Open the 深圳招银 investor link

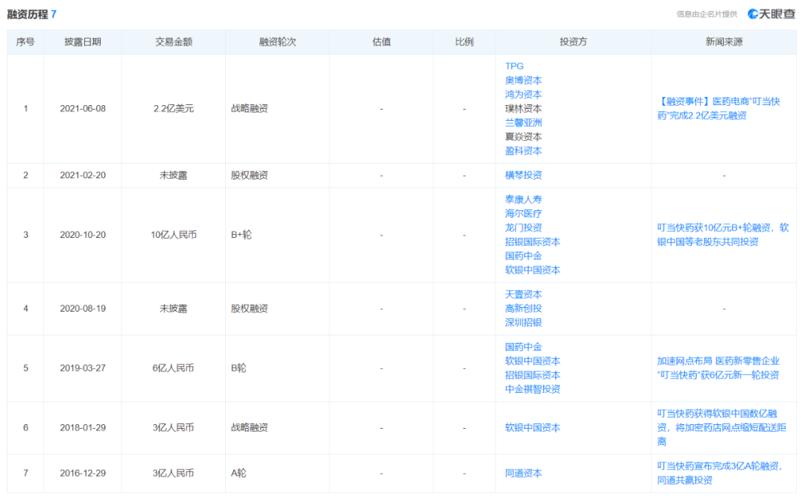[523, 322]
